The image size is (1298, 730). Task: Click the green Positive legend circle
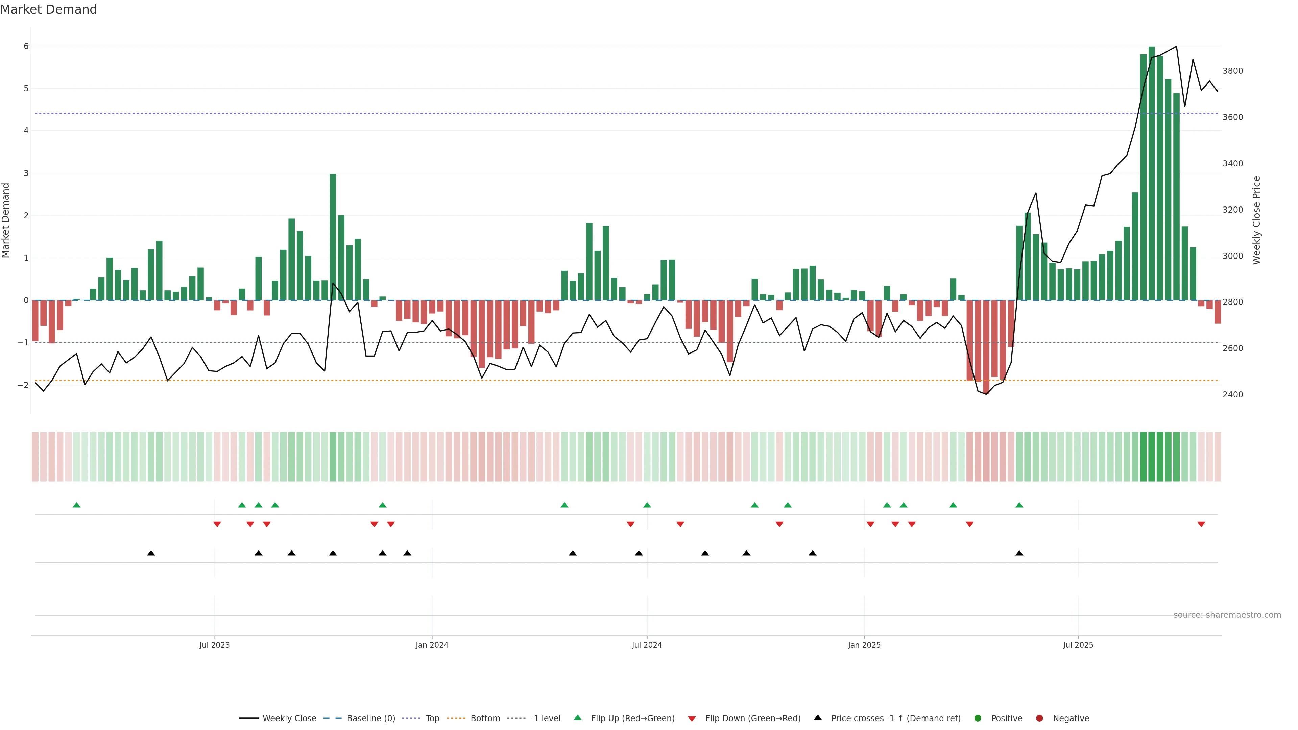[x=978, y=719]
